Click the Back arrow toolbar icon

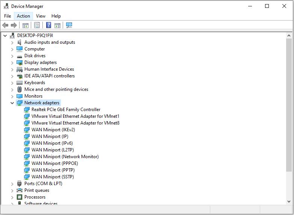pos(5,25)
